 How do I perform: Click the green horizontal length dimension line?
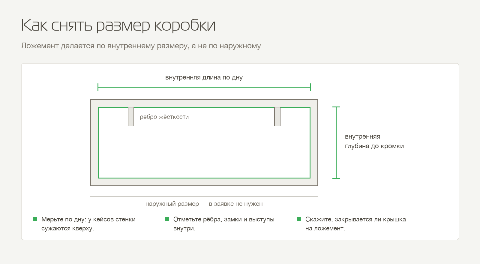[204, 87]
